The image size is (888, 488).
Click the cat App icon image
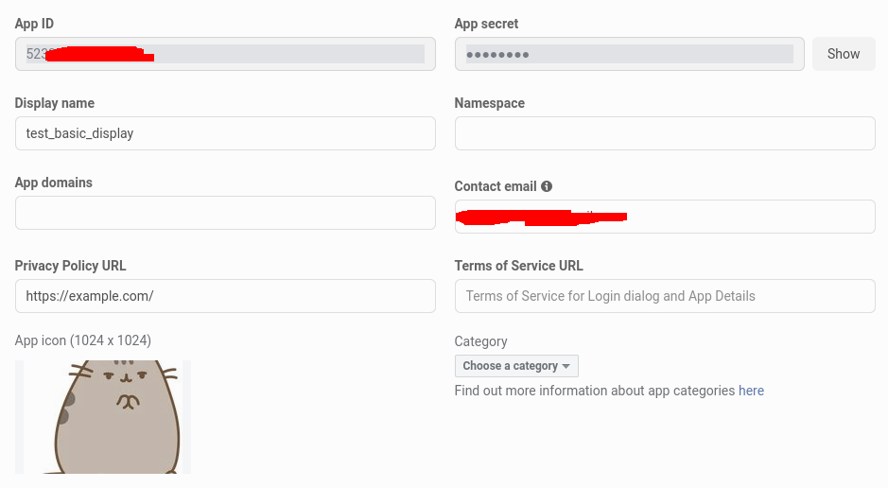[x=103, y=416]
